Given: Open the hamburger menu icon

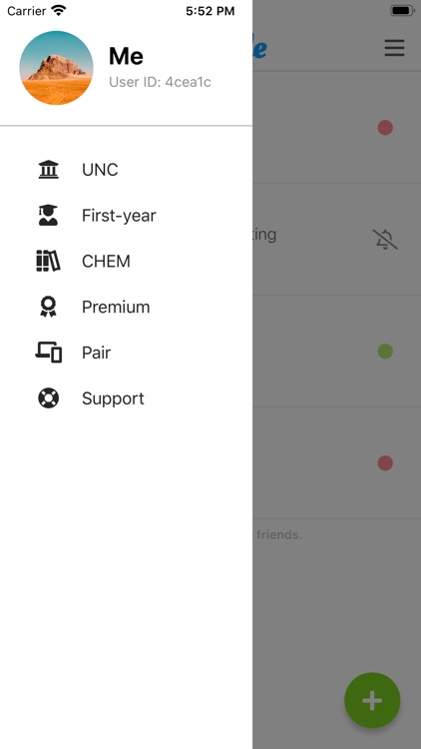Looking at the screenshot, I should 395,48.
